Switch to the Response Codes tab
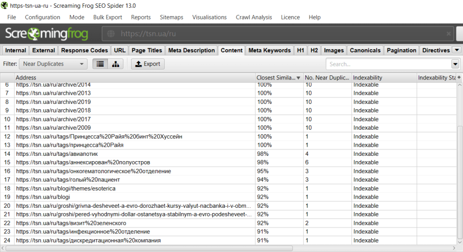 coord(85,50)
